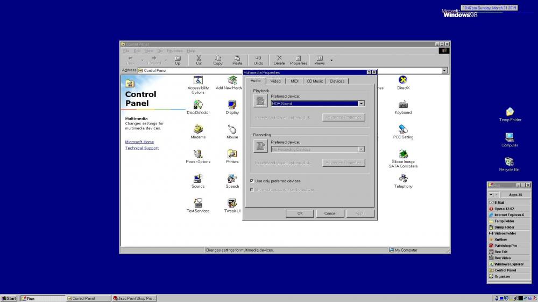The image size is (538, 302).
Task: Open the Favorites menu
Action: (x=174, y=50)
